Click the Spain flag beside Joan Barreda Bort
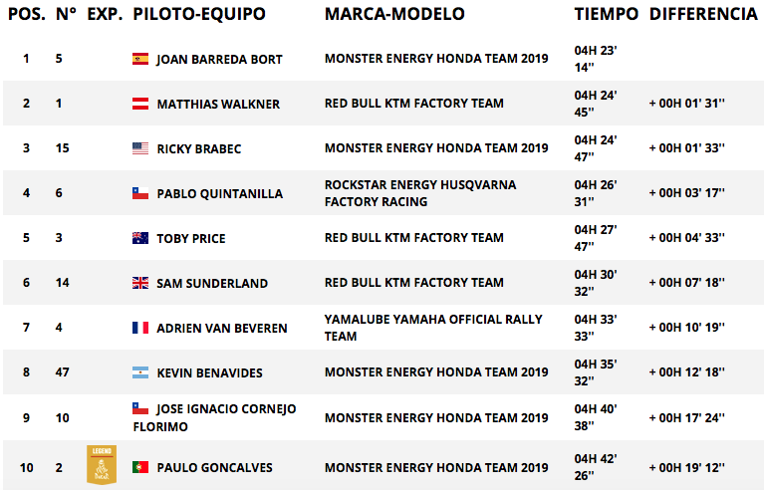Viewport: 764px width, 490px height. tap(140, 59)
